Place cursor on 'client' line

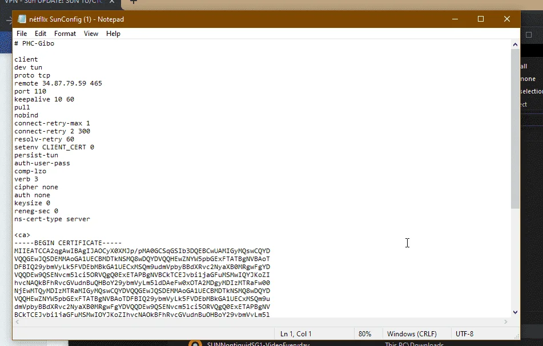(x=26, y=59)
